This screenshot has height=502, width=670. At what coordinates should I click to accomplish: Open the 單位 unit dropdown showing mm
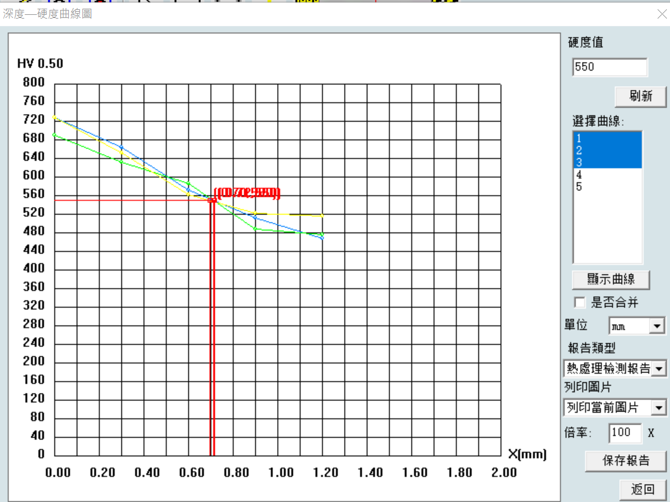click(656, 325)
